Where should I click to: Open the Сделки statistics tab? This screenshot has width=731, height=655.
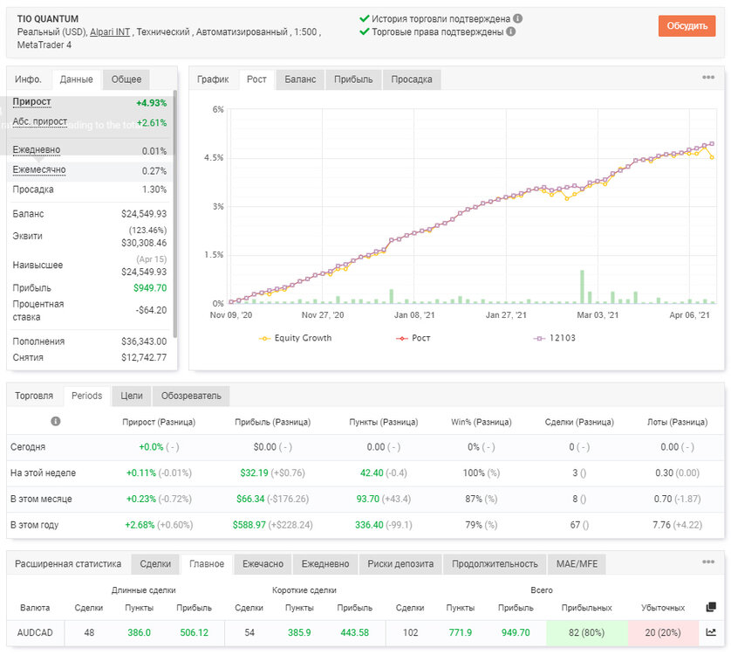[x=155, y=564]
